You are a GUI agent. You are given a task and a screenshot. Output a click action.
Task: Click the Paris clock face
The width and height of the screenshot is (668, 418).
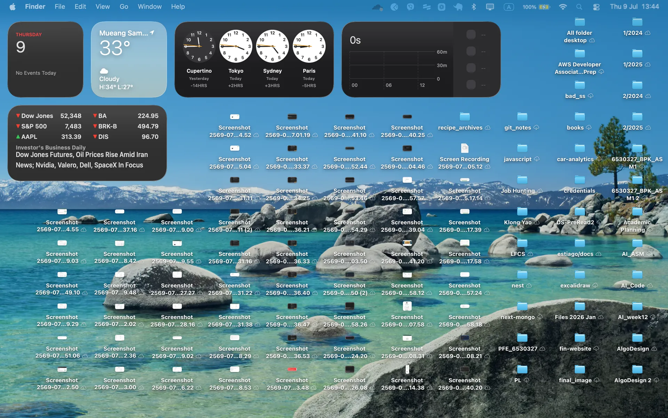point(309,46)
